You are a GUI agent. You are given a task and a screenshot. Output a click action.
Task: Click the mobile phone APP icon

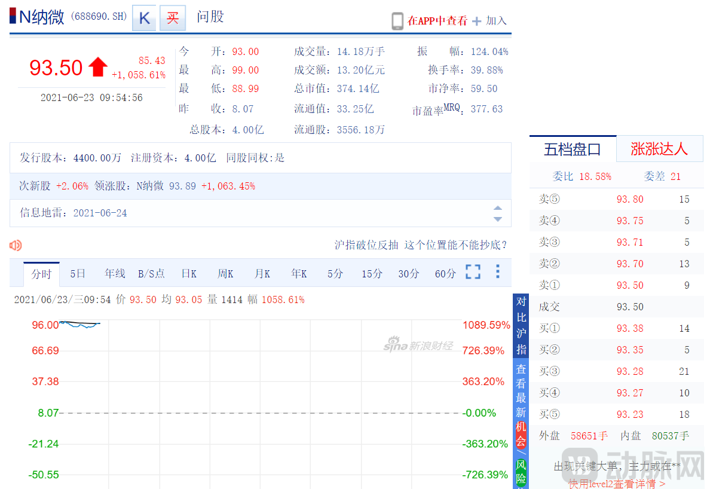[x=397, y=21]
